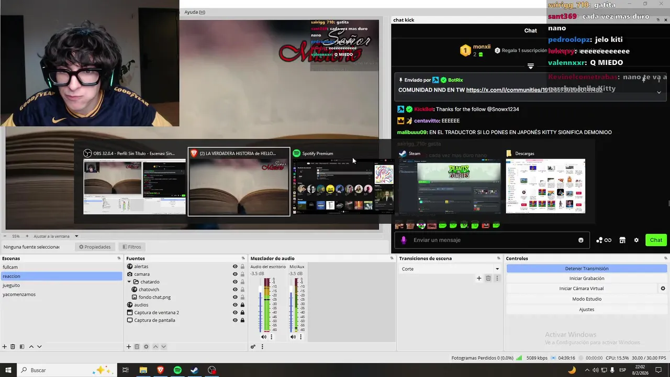Open advanced audio properties gears icon
The height and width of the screenshot is (377, 670).
(253, 347)
